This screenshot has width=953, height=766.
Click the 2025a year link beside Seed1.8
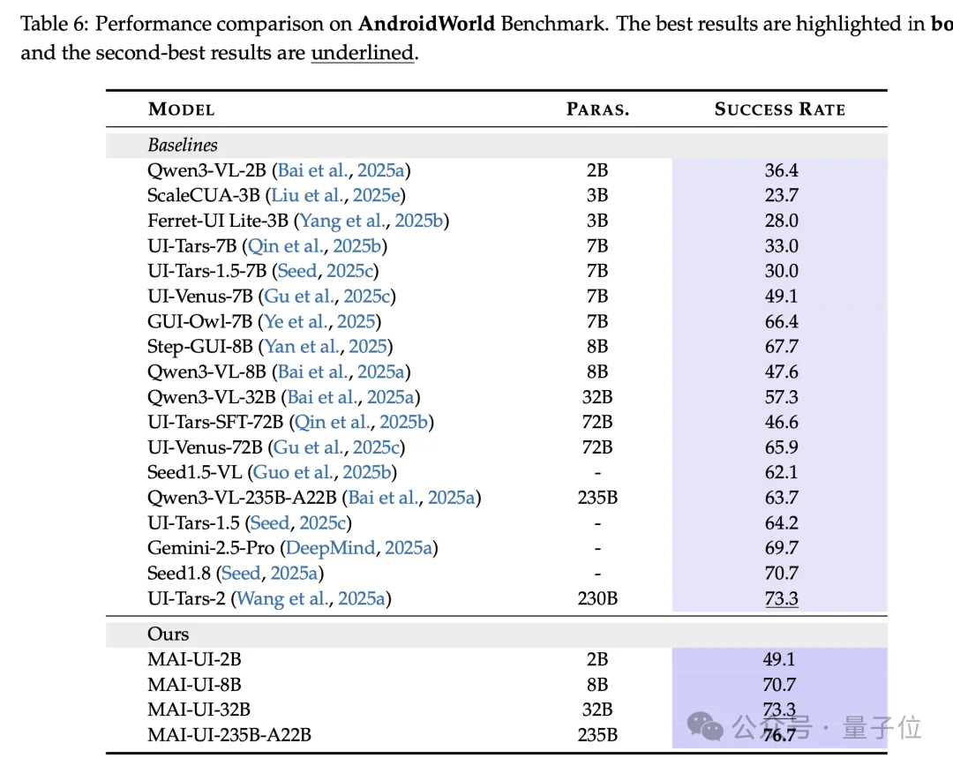[294, 574]
